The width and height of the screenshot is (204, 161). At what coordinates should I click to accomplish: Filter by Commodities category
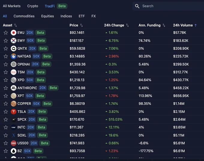(24, 16)
